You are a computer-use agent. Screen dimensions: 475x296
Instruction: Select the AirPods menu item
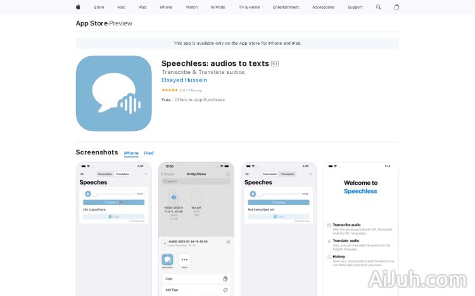[218, 7]
